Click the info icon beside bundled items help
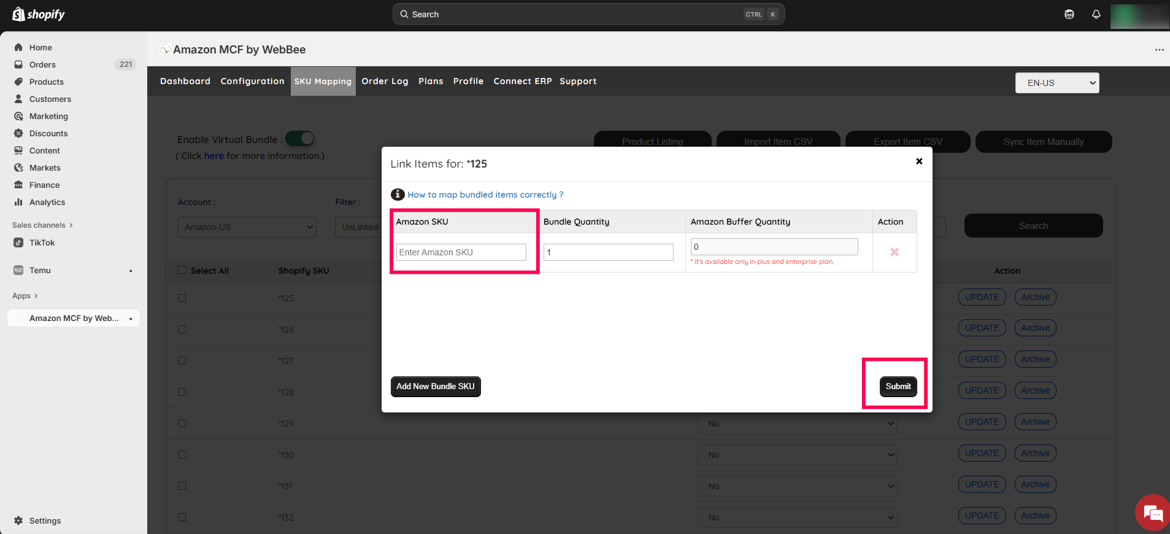Viewport: 1170px width, 534px height. 398,195
